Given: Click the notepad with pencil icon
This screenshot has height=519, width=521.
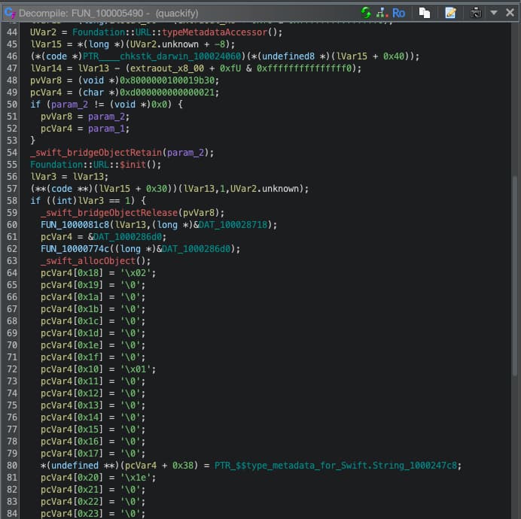Looking at the screenshot, I should coord(450,13).
